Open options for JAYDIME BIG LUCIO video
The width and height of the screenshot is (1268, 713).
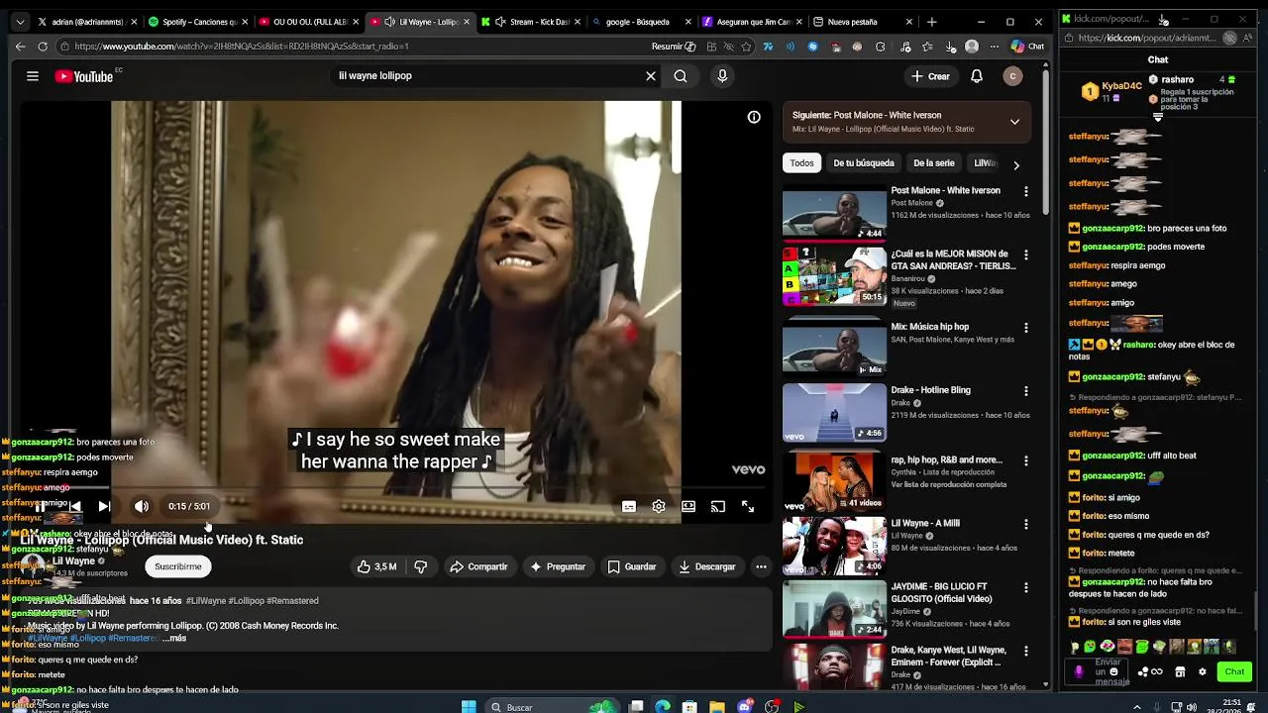click(x=1026, y=587)
